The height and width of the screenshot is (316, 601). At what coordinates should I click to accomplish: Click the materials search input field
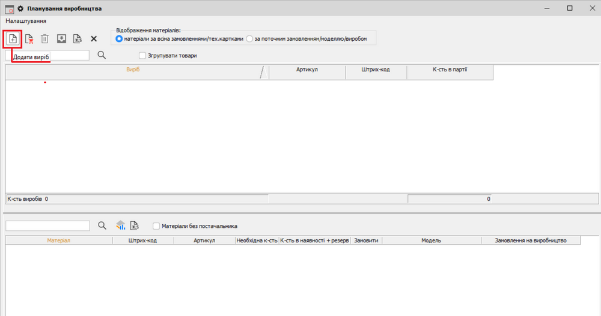(x=47, y=225)
